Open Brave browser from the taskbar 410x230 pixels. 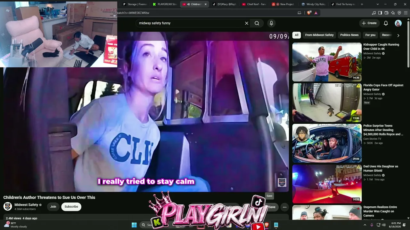click(x=267, y=225)
